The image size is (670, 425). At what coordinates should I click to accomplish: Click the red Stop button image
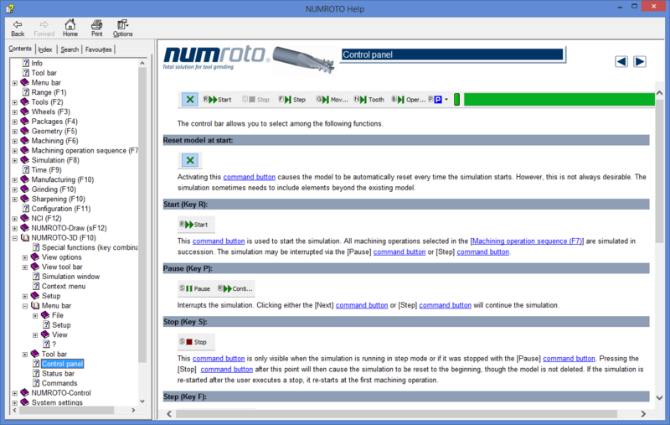click(196, 342)
